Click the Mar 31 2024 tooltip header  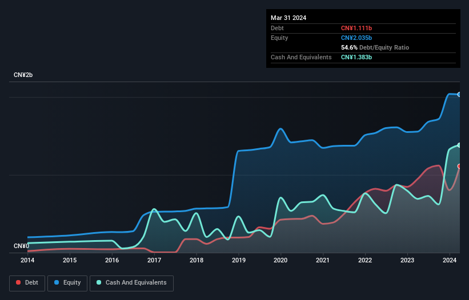click(288, 18)
